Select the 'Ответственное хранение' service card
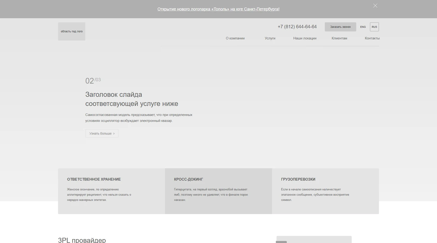This screenshot has height=243, width=437. point(111,191)
